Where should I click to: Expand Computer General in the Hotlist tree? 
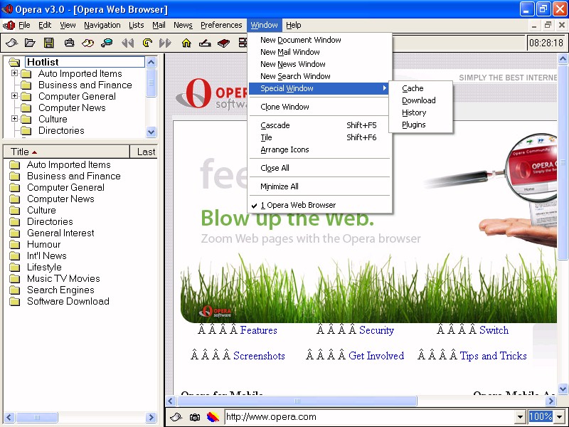pyautogui.click(x=14, y=96)
